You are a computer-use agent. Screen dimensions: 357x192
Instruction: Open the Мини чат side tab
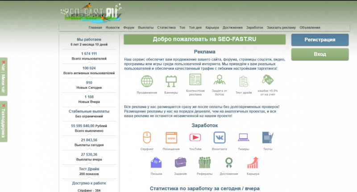tap(3, 84)
